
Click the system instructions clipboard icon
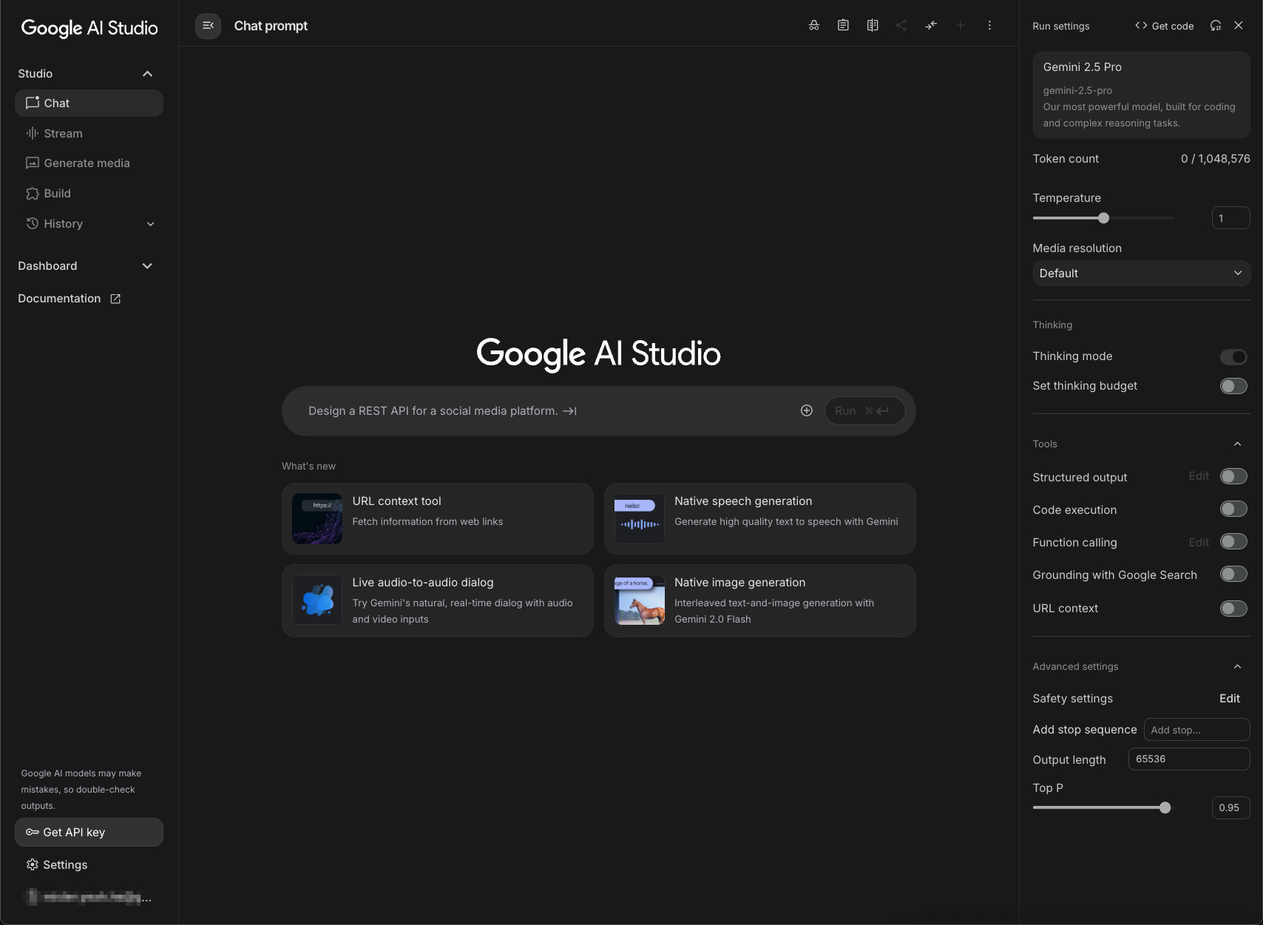(x=843, y=25)
